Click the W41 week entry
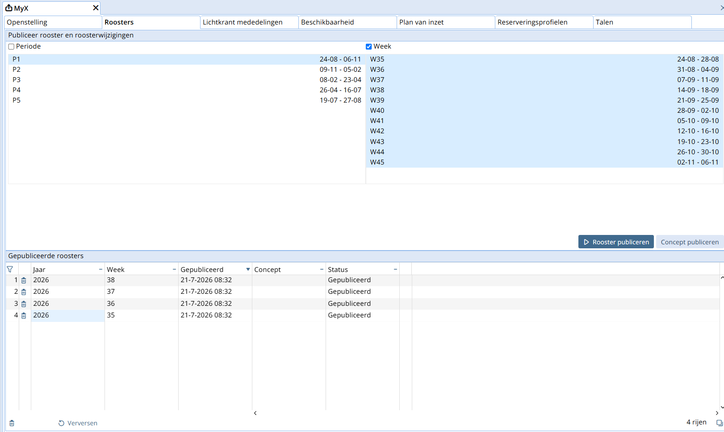 click(544, 121)
